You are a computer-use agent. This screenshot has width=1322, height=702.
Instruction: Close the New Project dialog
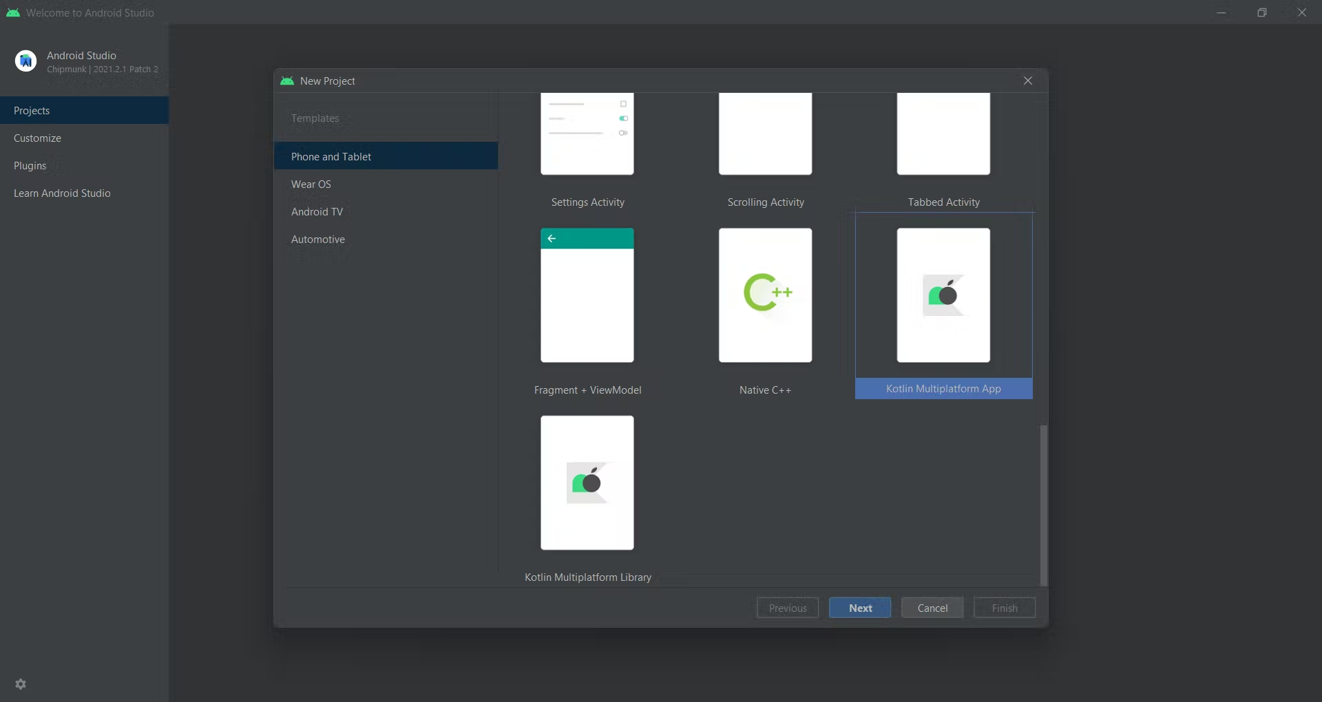coord(1028,81)
